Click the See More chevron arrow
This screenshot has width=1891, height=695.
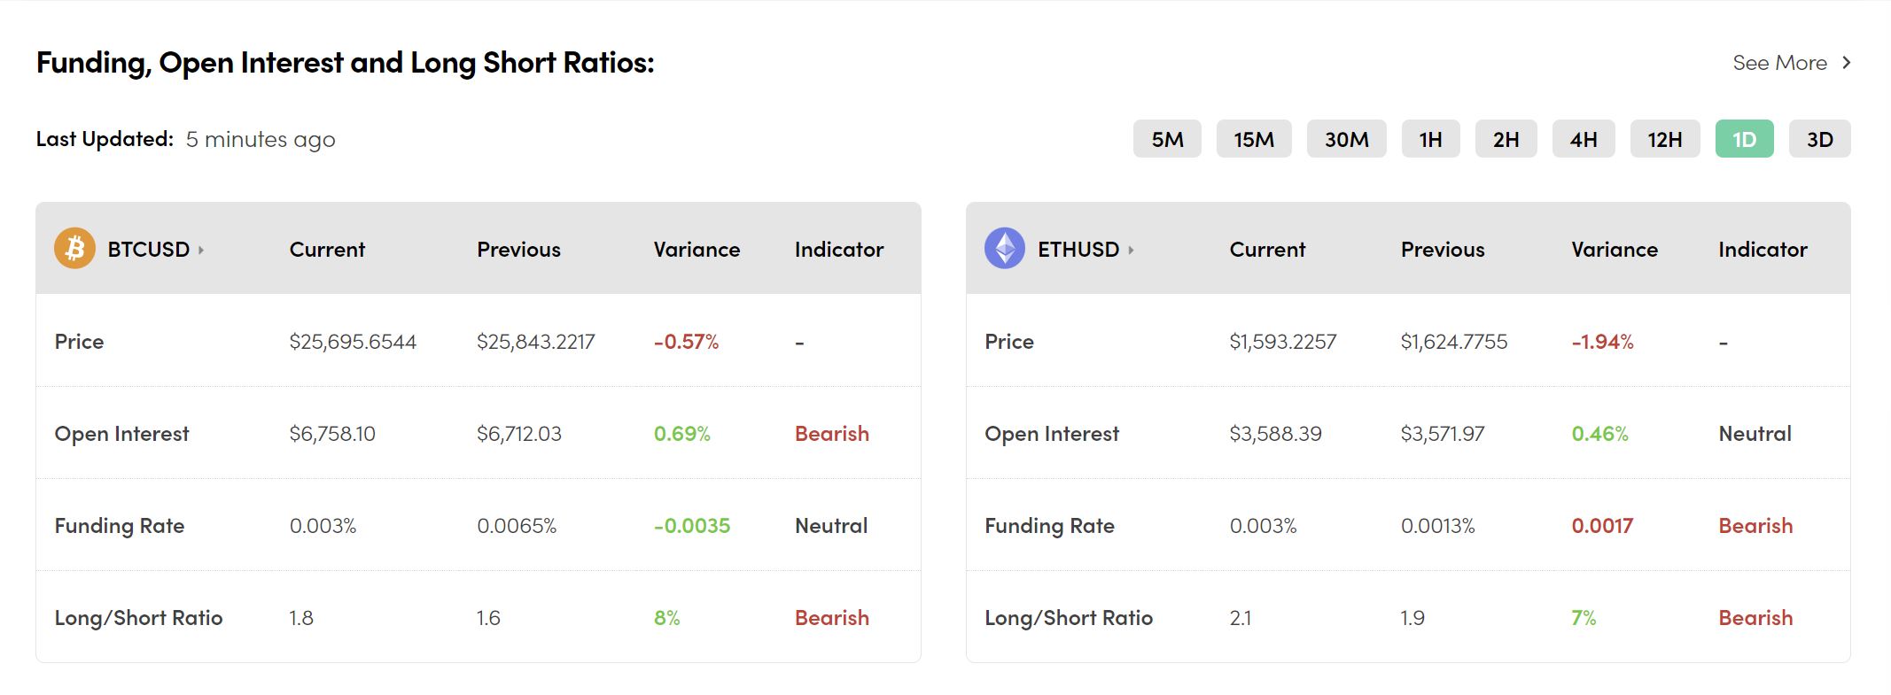tap(1846, 63)
